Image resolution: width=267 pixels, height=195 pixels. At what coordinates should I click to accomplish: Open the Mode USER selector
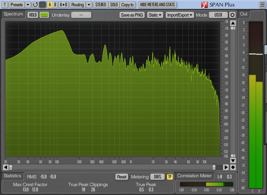[218, 15]
